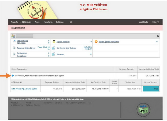Click the orange checkmark icon beside Toplam İşaretli Konularım
Image resolution: width=167 pixels, height=121 pixels.
tap(96, 41)
